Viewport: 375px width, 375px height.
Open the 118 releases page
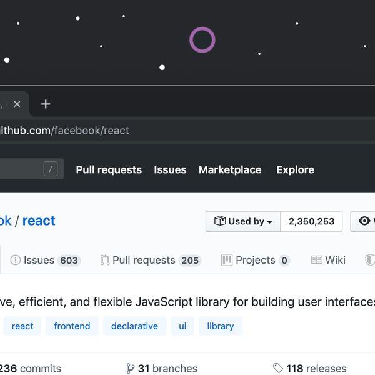click(x=310, y=369)
